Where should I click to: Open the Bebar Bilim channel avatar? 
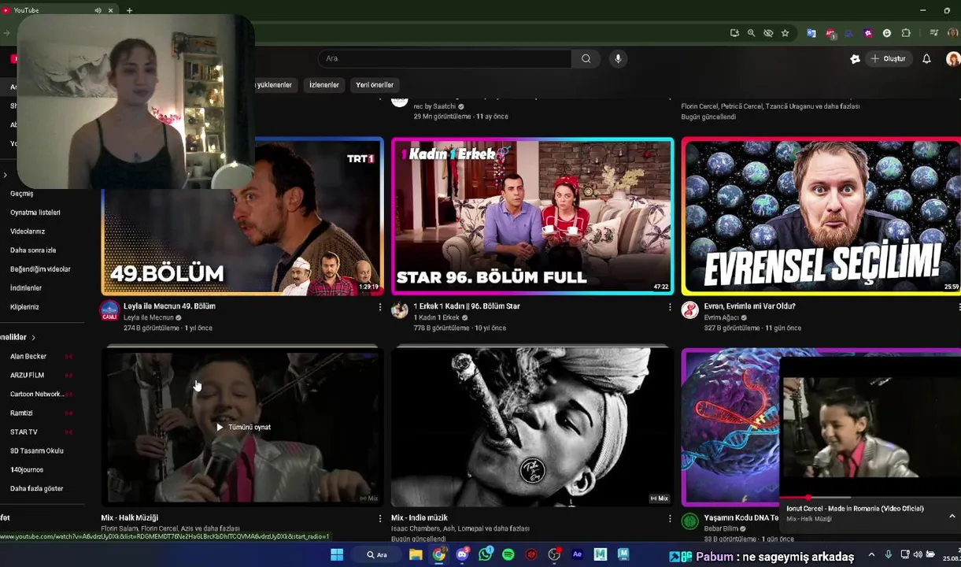click(x=689, y=521)
